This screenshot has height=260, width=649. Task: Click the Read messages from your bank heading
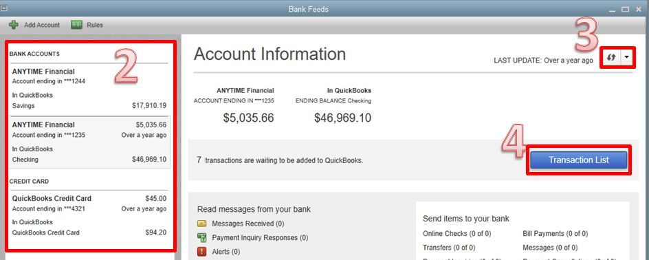tap(254, 210)
